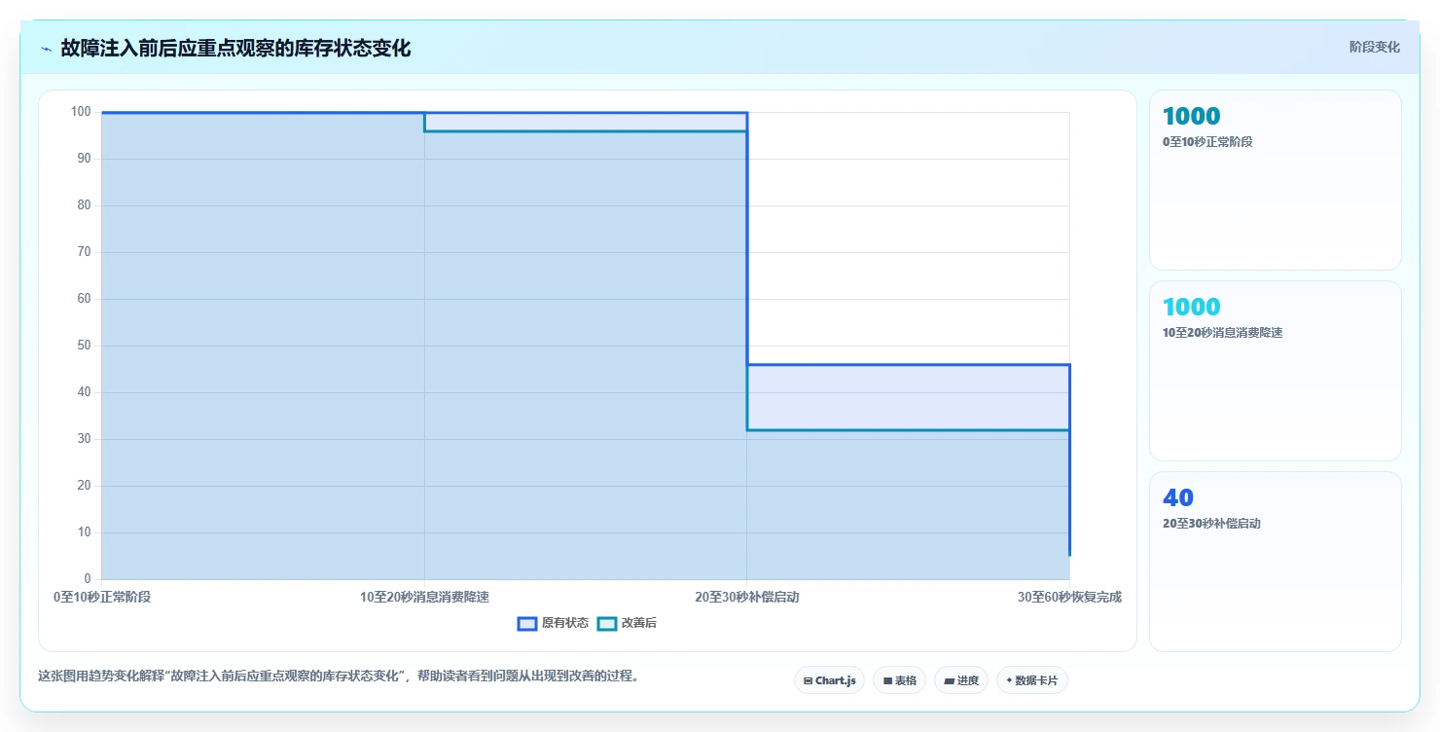Click the teal 1000 value in the first card
This screenshot has height=732, width=1440.
click(1191, 116)
